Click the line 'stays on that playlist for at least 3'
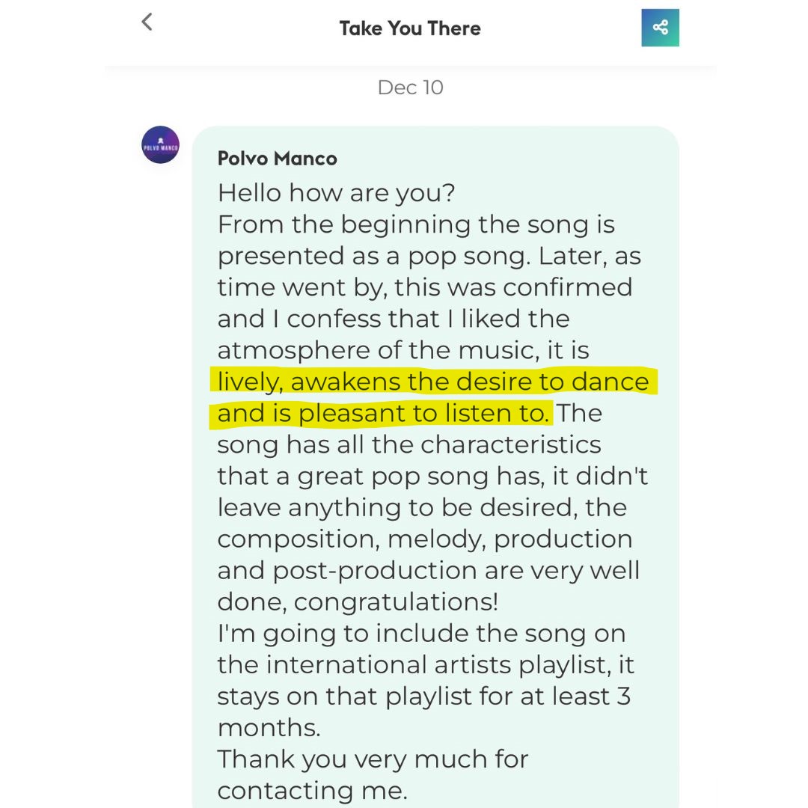 coord(424,697)
